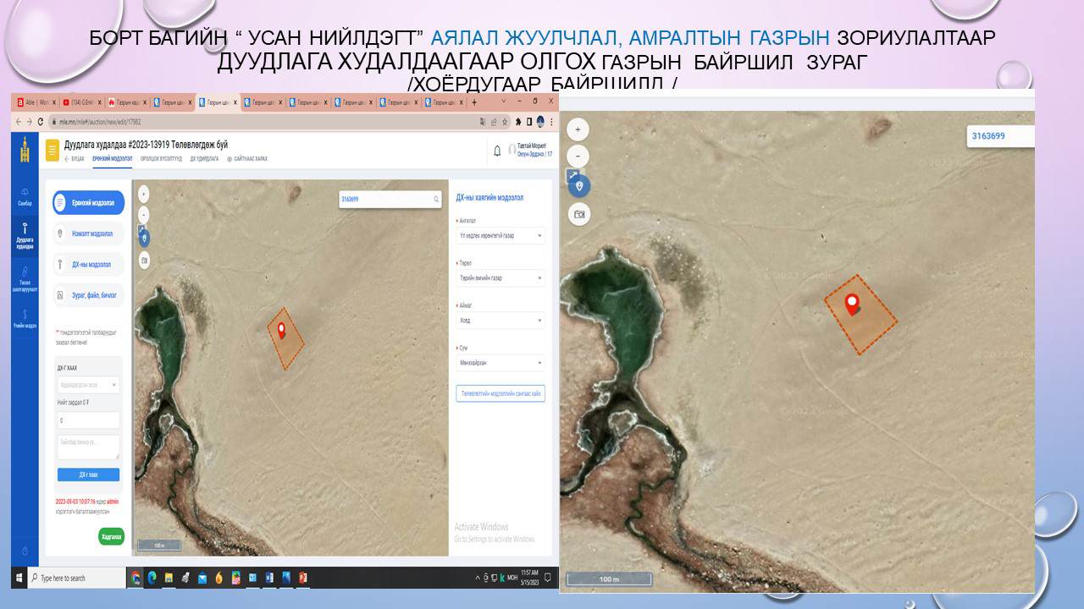Select the ЕРӨНХИЙ МЭДЭЭЛЭЛ top tab
The width and height of the screenshot is (1084, 609).
[113, 158]
